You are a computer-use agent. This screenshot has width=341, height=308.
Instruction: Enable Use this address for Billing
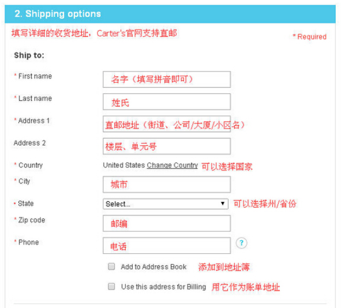point(111,286)
